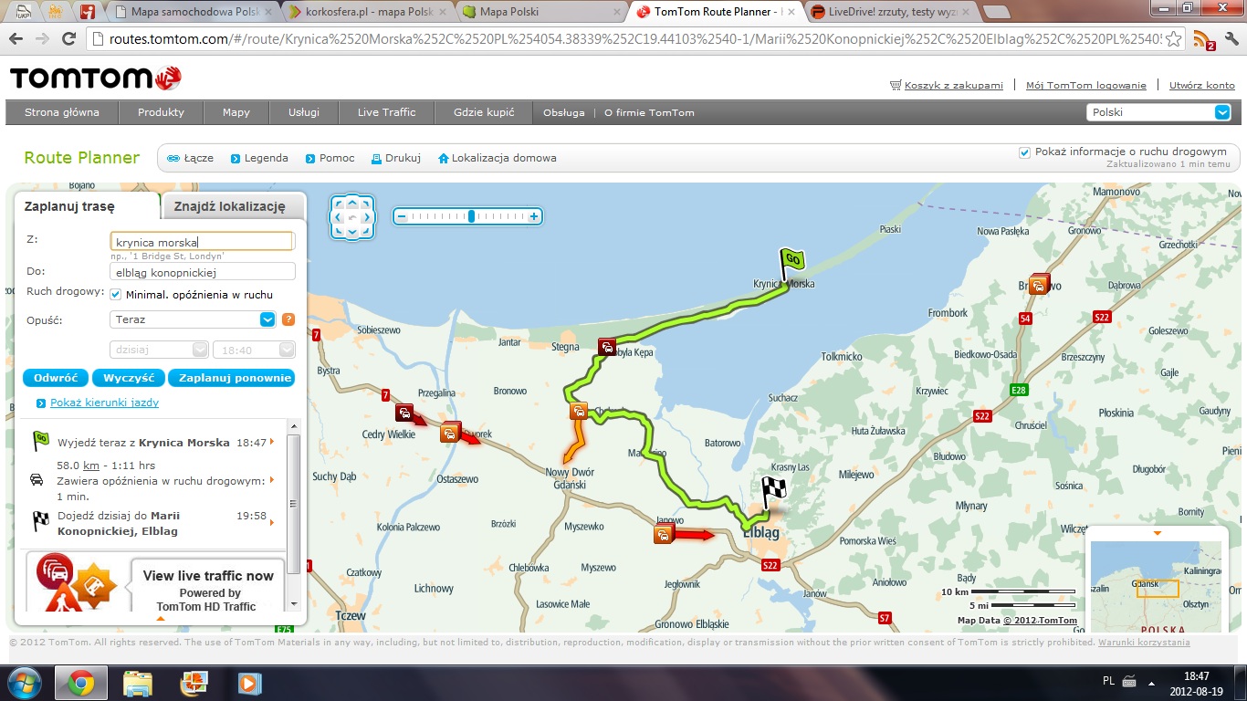
Task: Pan the map down with the arrow control
Action: (x=352, y=232)
